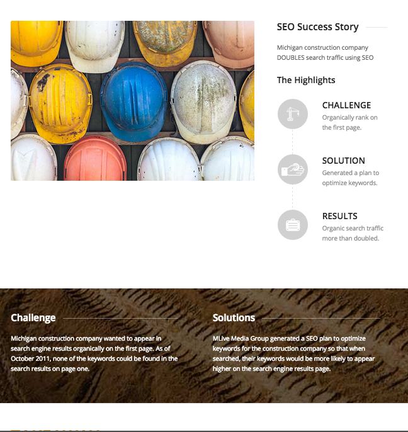Click the red hard hat in photo

(x=95, y=159)
